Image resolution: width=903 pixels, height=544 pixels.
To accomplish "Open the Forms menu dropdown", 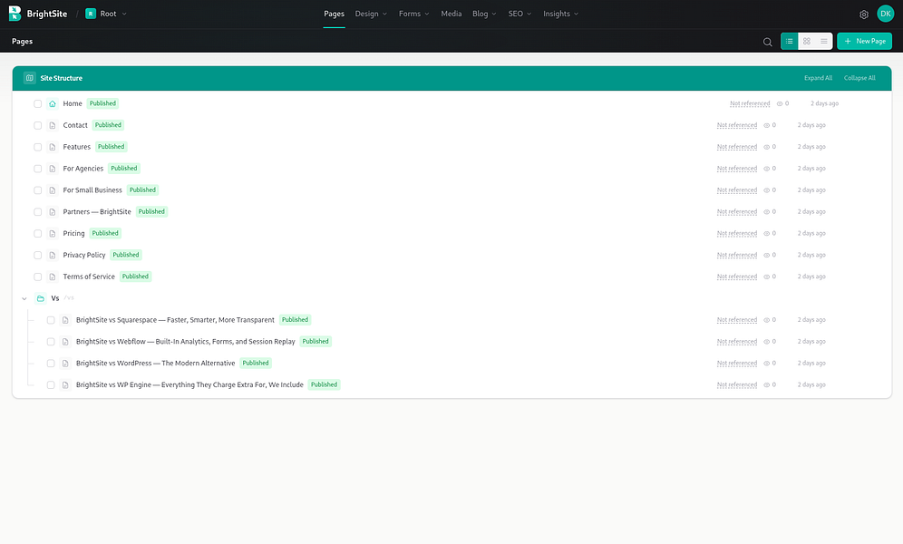I will (413, 14).
